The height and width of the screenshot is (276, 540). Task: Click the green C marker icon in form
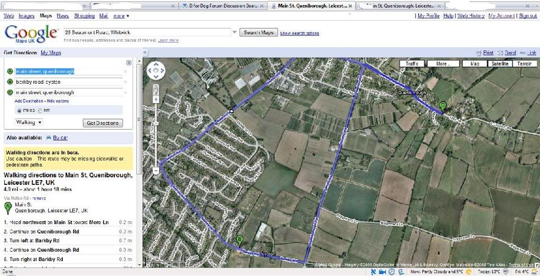point(10,92)
